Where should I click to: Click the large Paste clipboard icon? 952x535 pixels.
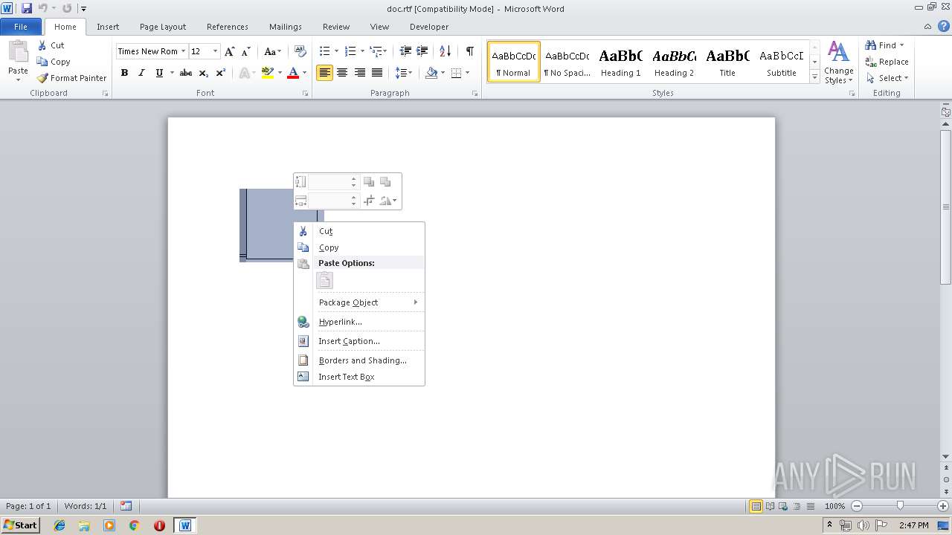coord(18,52)
